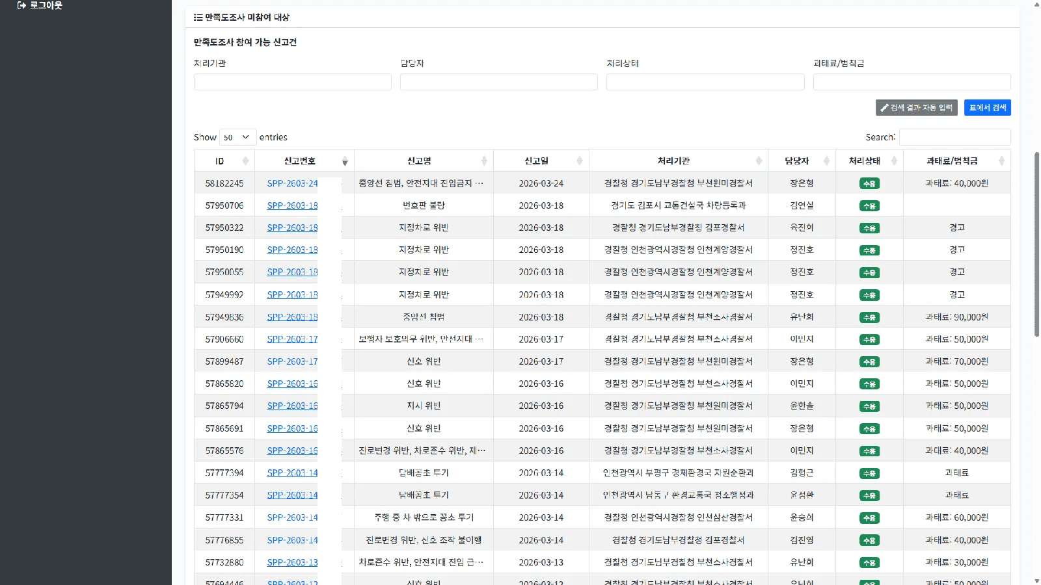This screenshot has width=1041, height=585.
Task: Click the '과태료: 90,000원' fine cell
Action: coord(957,317)
